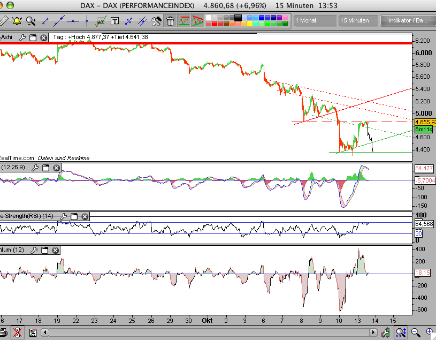Click the trash can delete icon
Viewport: 436px width, 340px height.
pos(170,21)
